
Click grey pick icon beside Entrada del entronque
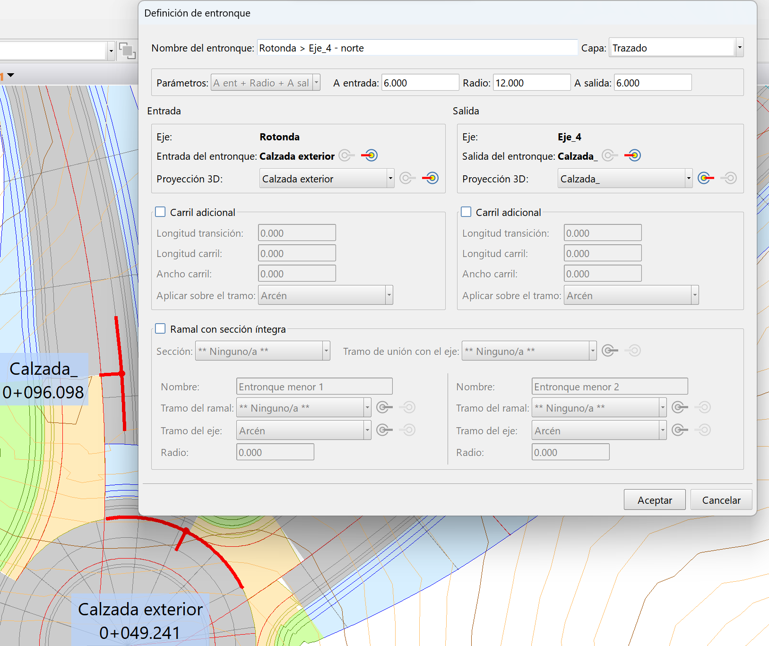coord(346,155)
